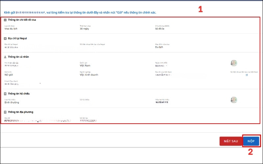Click the "Thời hạn visa" field label
This screenshot has width=263, height=164.
point(85,26)
